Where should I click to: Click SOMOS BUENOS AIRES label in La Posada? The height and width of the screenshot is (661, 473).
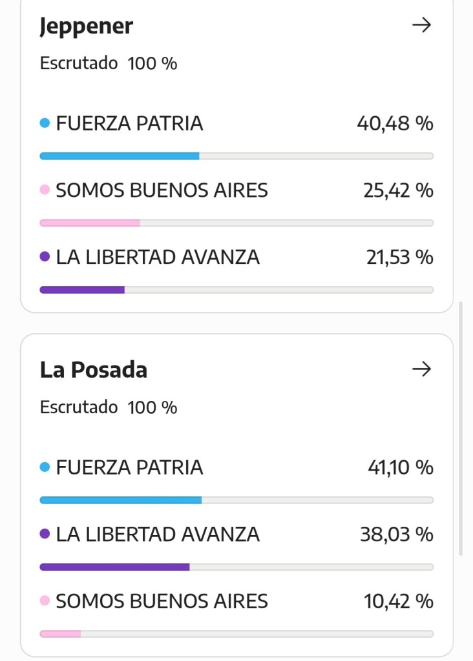162,601
